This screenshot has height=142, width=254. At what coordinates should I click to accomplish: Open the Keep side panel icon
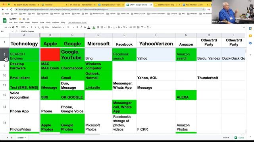pyautogui.click(x=250, y=35)
